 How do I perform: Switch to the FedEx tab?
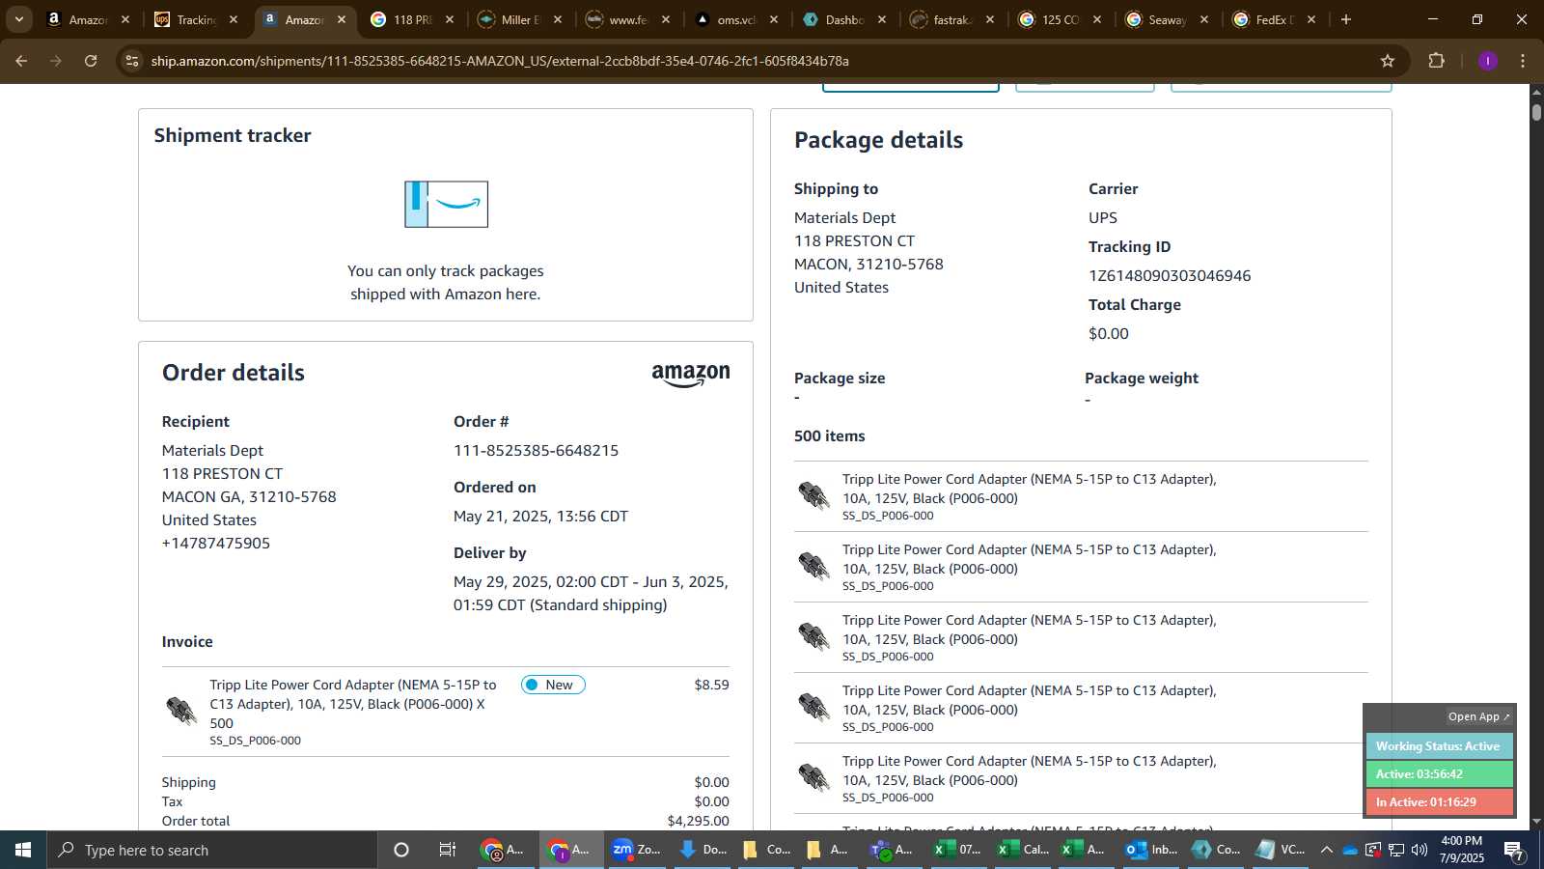coord(1276,19)
